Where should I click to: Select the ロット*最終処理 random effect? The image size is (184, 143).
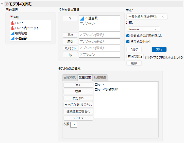[106, 90]
